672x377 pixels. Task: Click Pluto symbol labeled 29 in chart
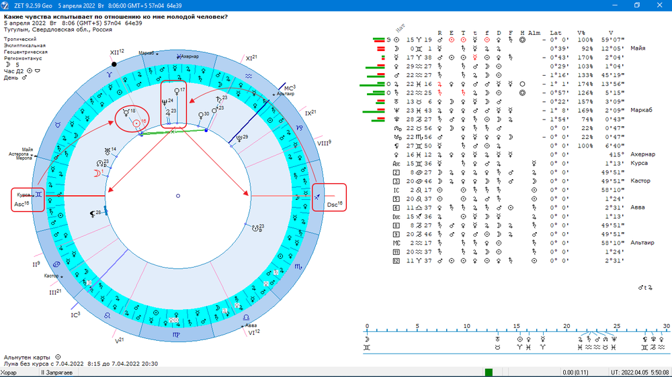(239, 139)
